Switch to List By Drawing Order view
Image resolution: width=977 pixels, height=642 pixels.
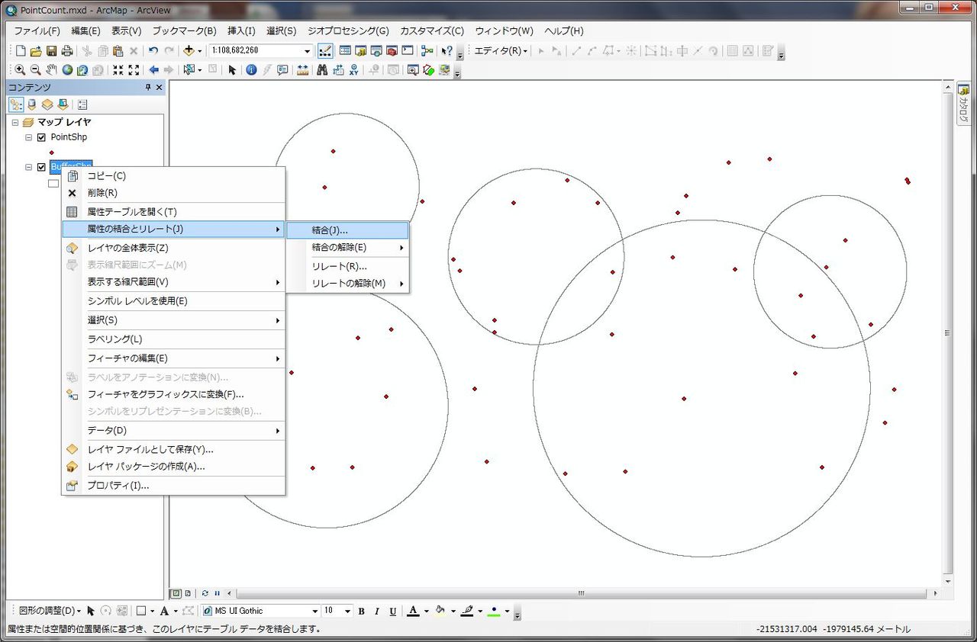point(16,104)
